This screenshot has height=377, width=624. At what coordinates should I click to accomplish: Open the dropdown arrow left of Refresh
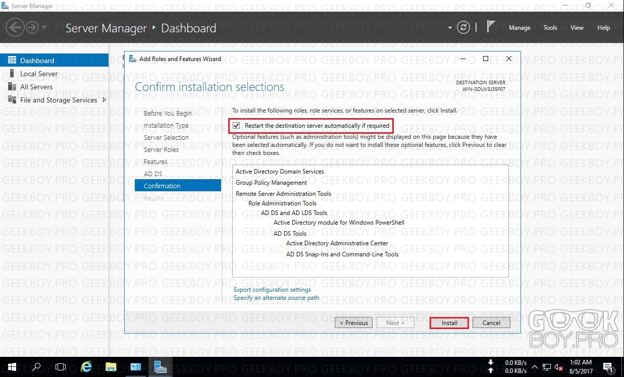450,28
